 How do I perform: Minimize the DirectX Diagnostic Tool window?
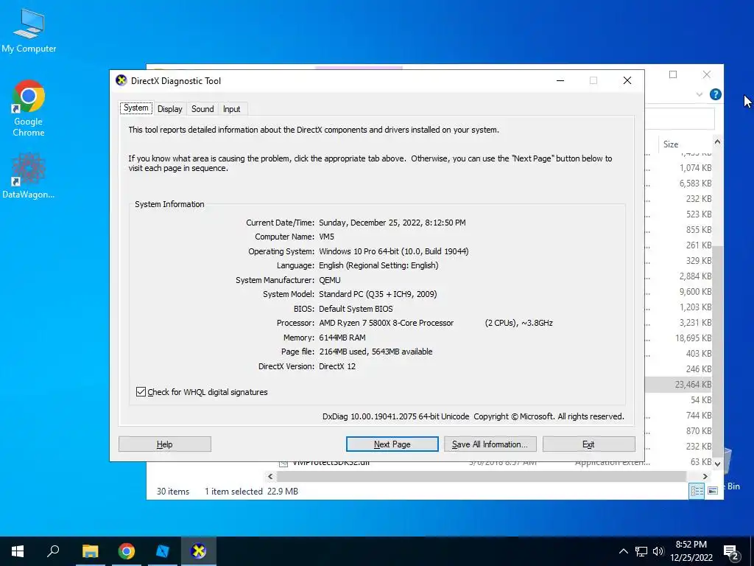pos(560,81)
